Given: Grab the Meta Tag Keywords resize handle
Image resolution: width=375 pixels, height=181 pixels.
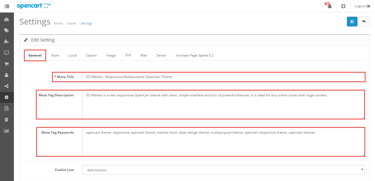Looking at the screenshot, I should [x=363, y=154].
